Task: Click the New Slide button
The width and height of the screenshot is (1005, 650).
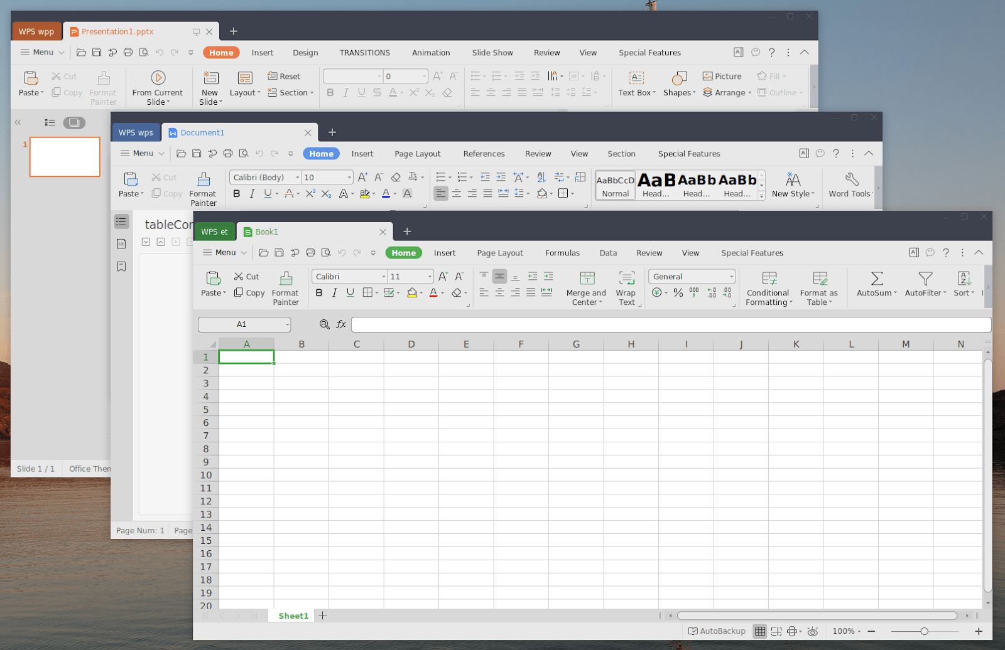Action: (x=210, y=86)
